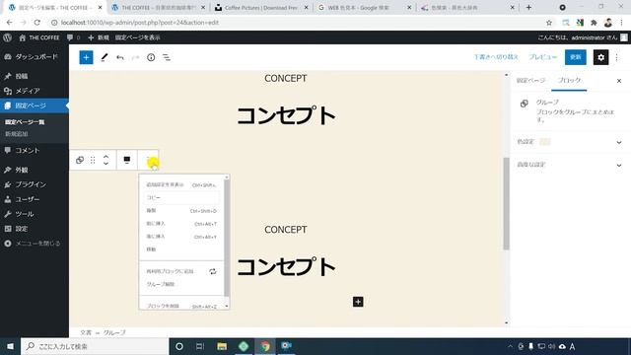Move block up with the up arrow
Image resolution: width=631 pixels, height=355 pixels.
(105, 157)
